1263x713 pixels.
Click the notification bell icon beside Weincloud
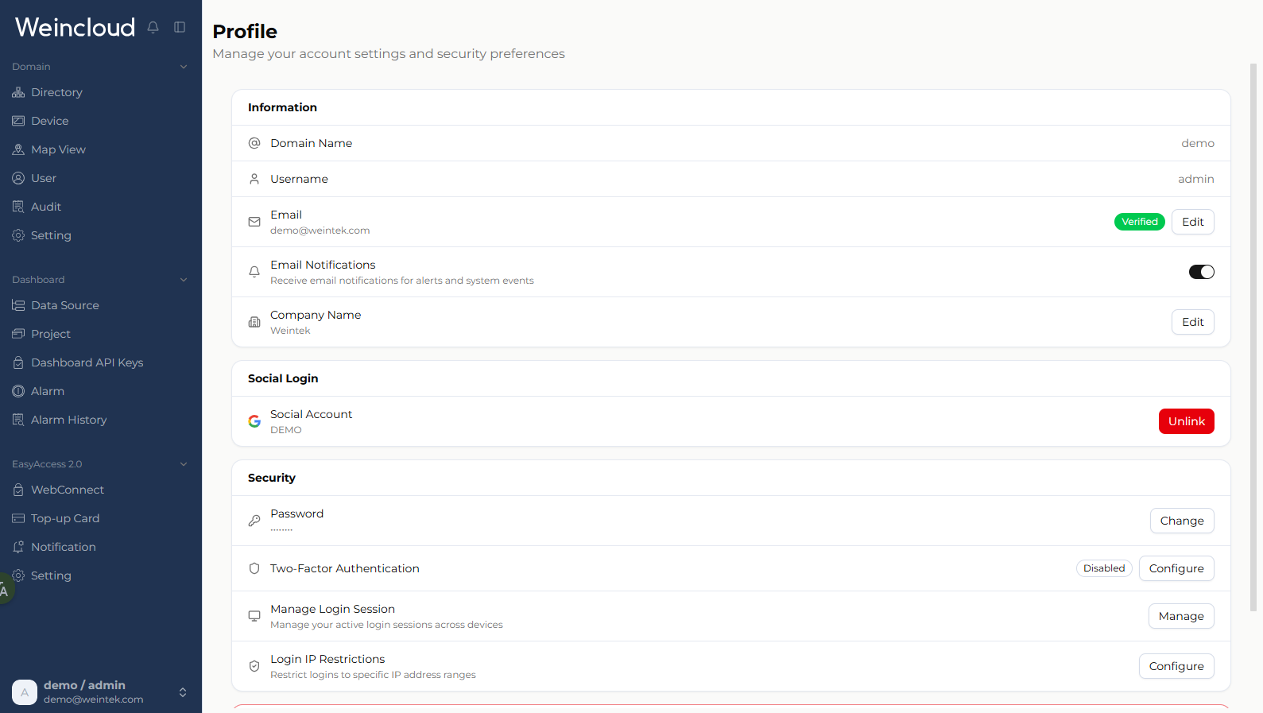click(153, 27)
